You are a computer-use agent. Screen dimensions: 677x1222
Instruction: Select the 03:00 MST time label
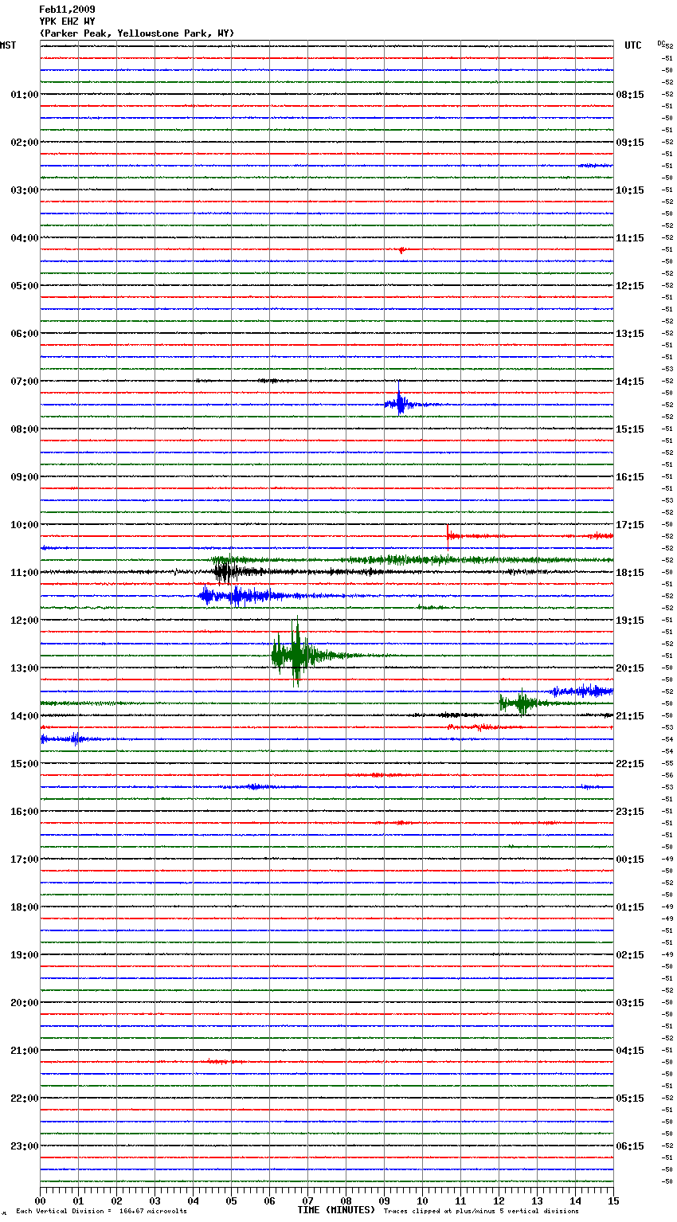[x=24, y=190]
